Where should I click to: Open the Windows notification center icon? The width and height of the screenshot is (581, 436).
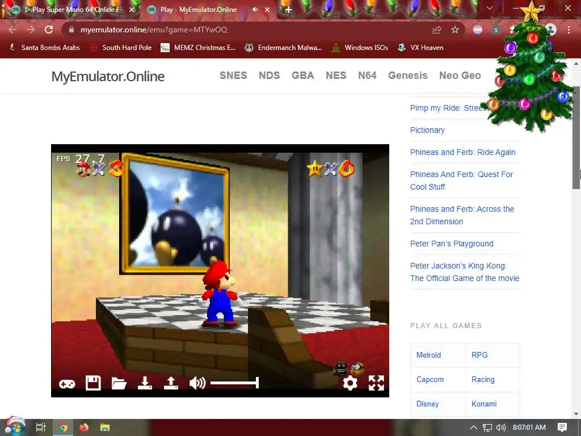click(562, 427)
